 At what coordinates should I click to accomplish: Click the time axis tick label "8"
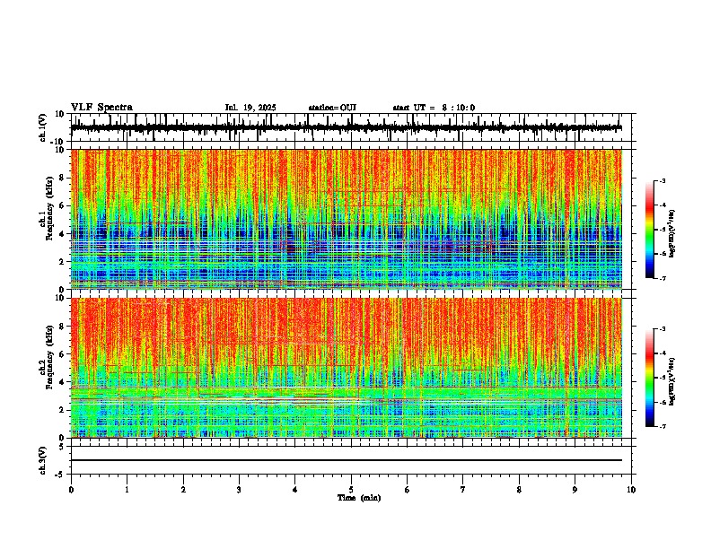pos(519,490)
